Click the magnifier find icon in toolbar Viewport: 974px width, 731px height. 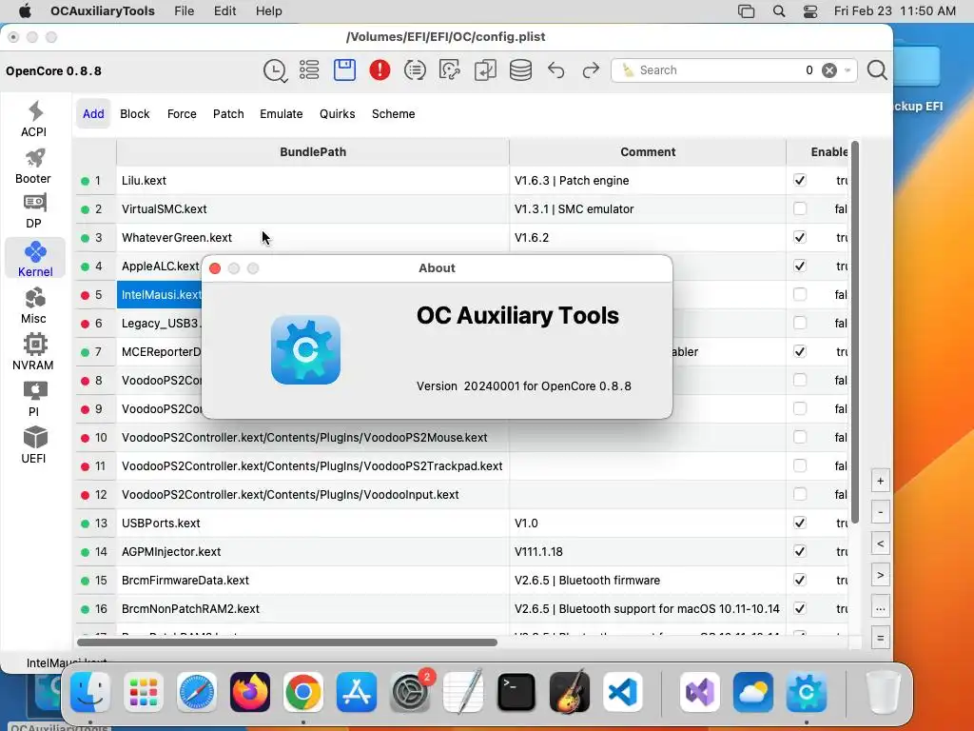pos(877,70)
